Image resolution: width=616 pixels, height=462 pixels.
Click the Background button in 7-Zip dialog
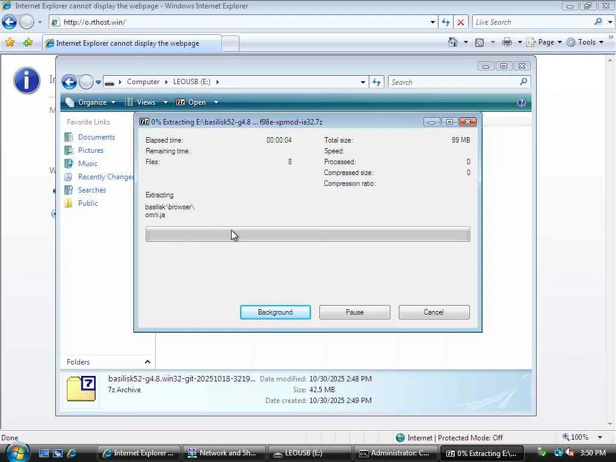[x=275, y=312]
